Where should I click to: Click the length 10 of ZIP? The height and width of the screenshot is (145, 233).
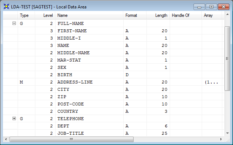[x=165, y=97]
